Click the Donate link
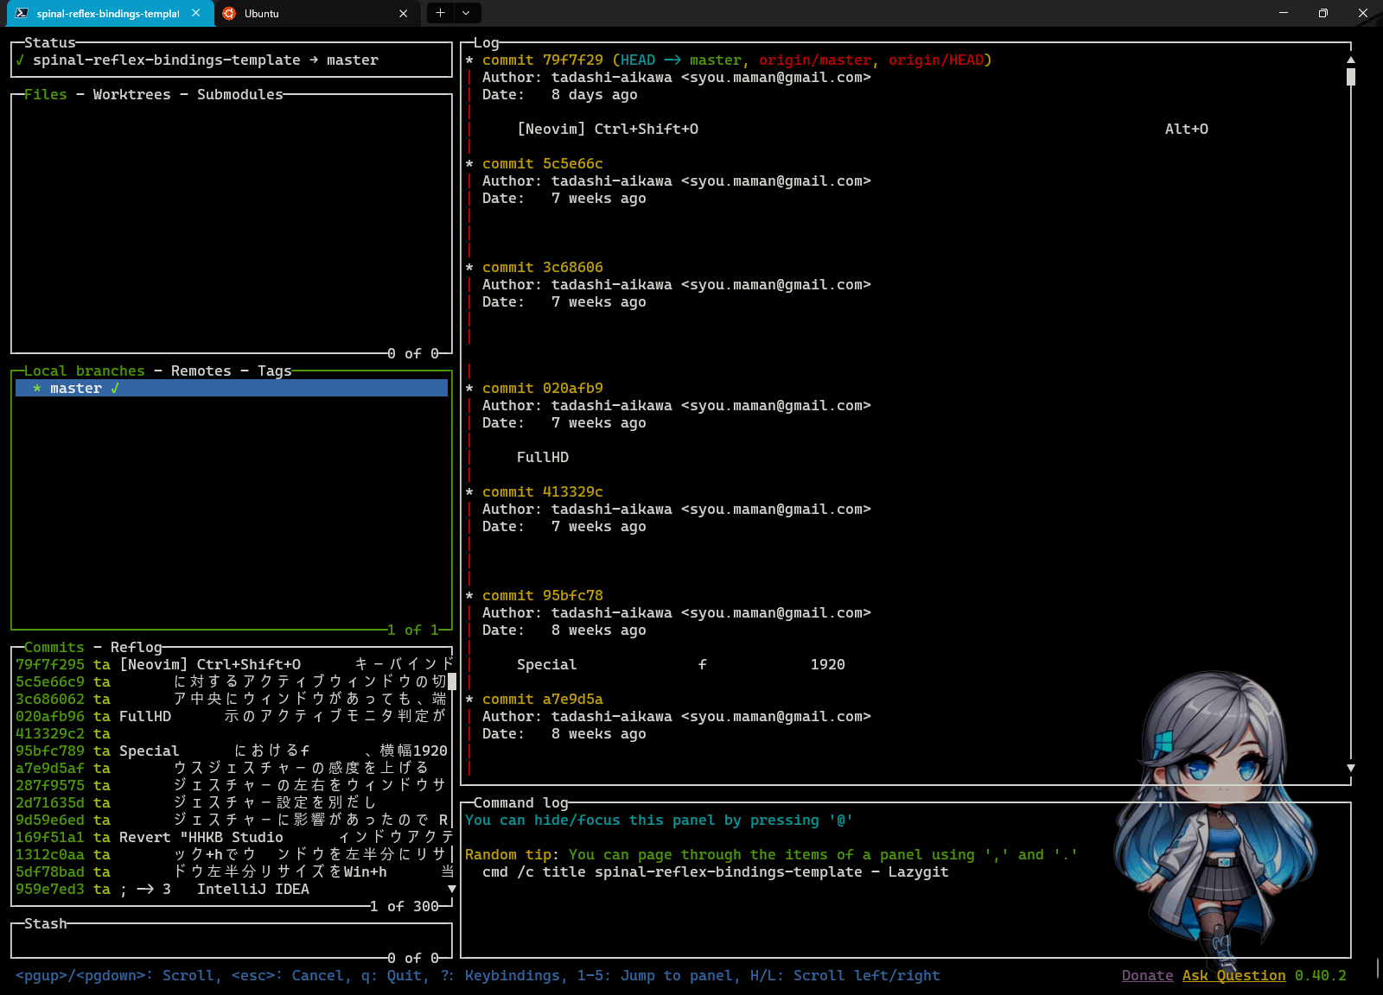The height and width of the screenshot is (995, 1383). [1147, 975]
